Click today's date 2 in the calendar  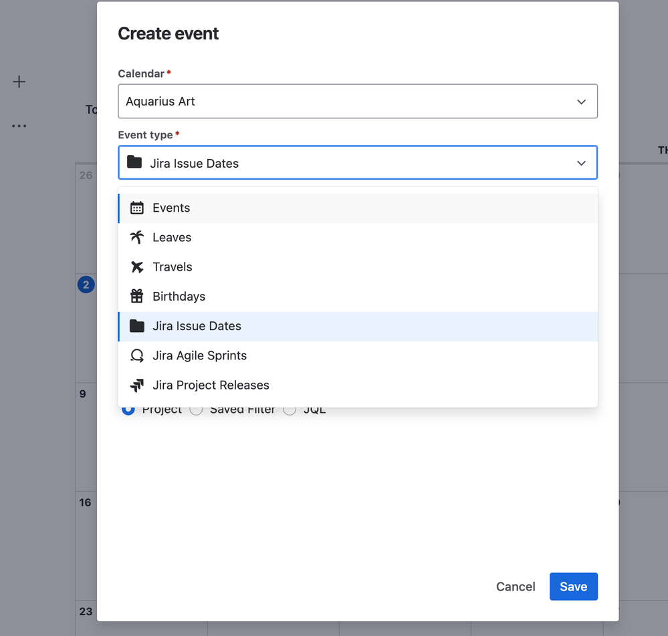[x=86, y=285]
